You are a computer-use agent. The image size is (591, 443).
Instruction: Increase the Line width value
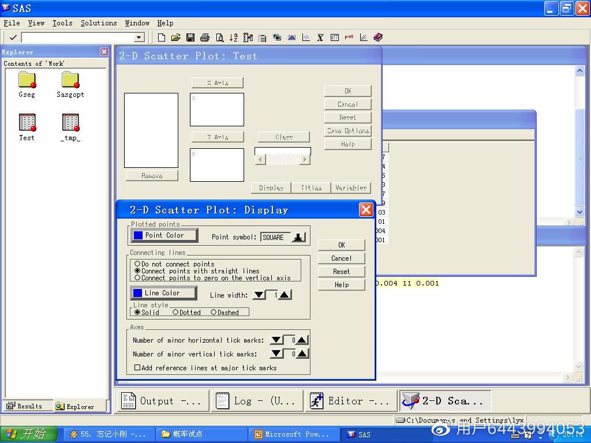(285, 295)
